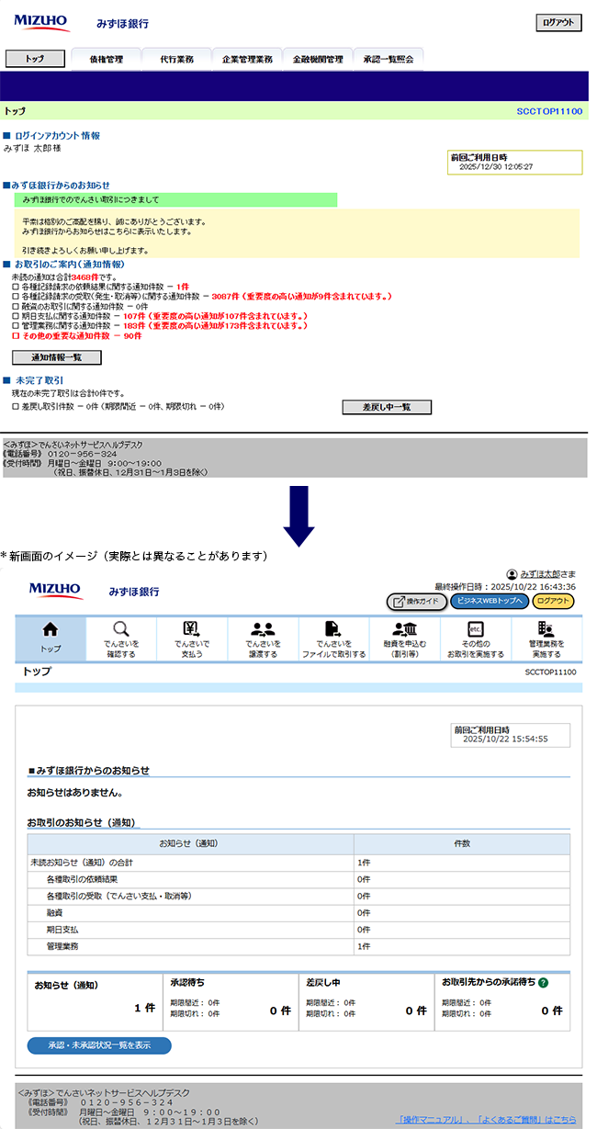Click お知らせはありません message
Screen dimensions: 597x1129
pyautogui.click(x=75, y=792)
